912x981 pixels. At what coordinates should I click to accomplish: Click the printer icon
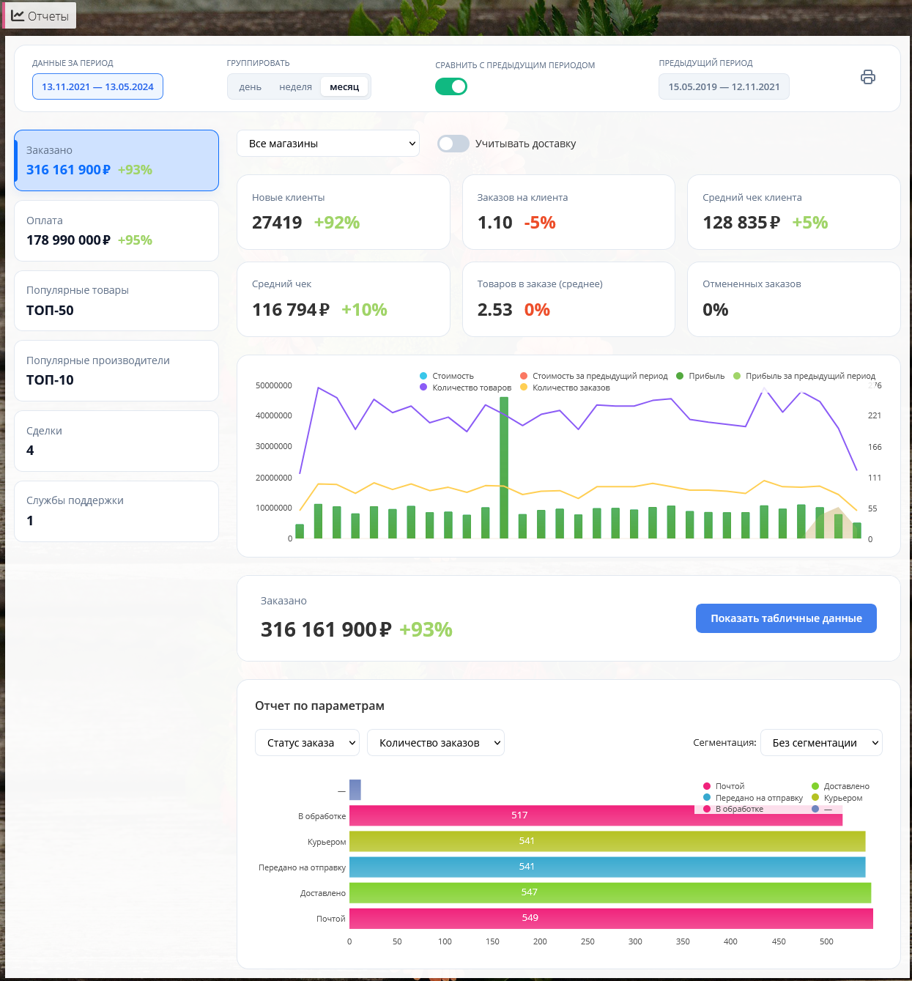click(867, 77)
